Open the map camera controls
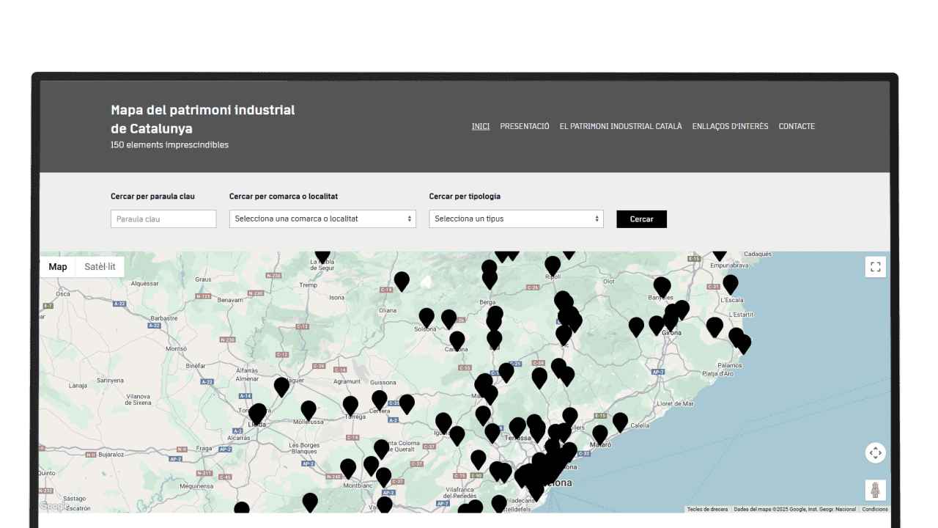Image resolution: width=938 pixels, height=528 pixels. click(875, 453)
